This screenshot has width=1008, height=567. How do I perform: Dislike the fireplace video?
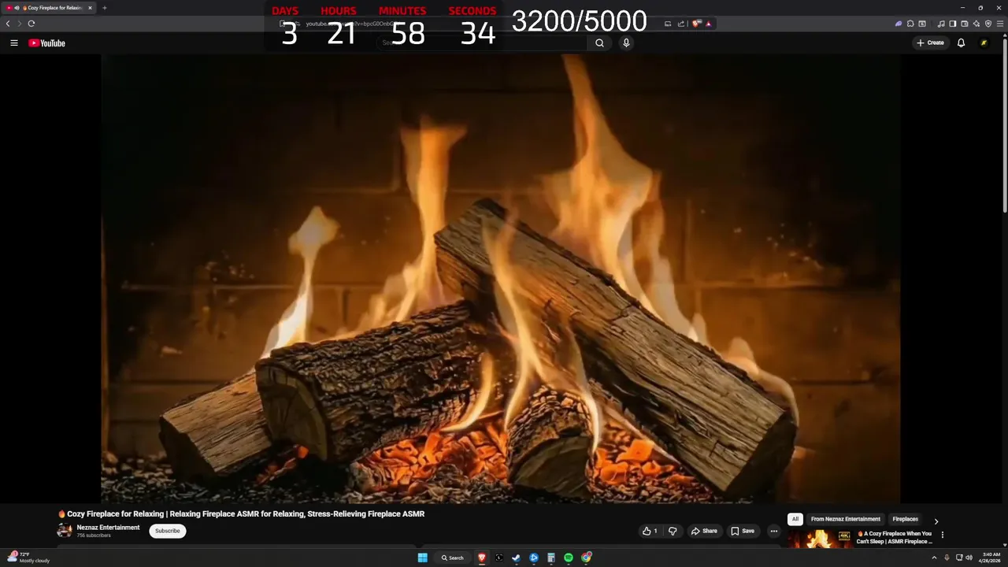[x=673, y=531]
